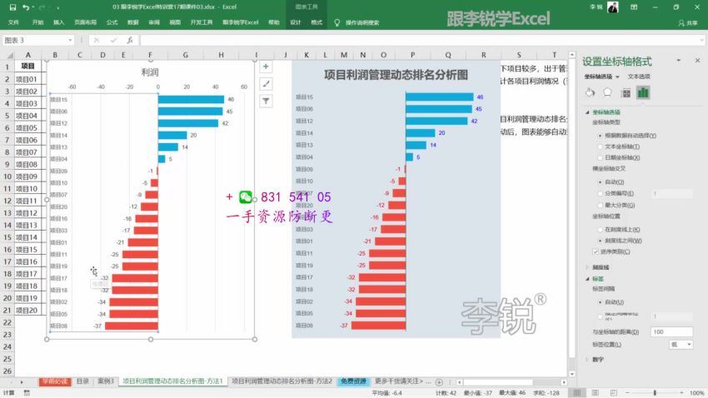This screenshot has height=398, width=708.
Task: Save the workbook using the floppy disk icon
Action: pyautogui.click(x=12, y=7)
